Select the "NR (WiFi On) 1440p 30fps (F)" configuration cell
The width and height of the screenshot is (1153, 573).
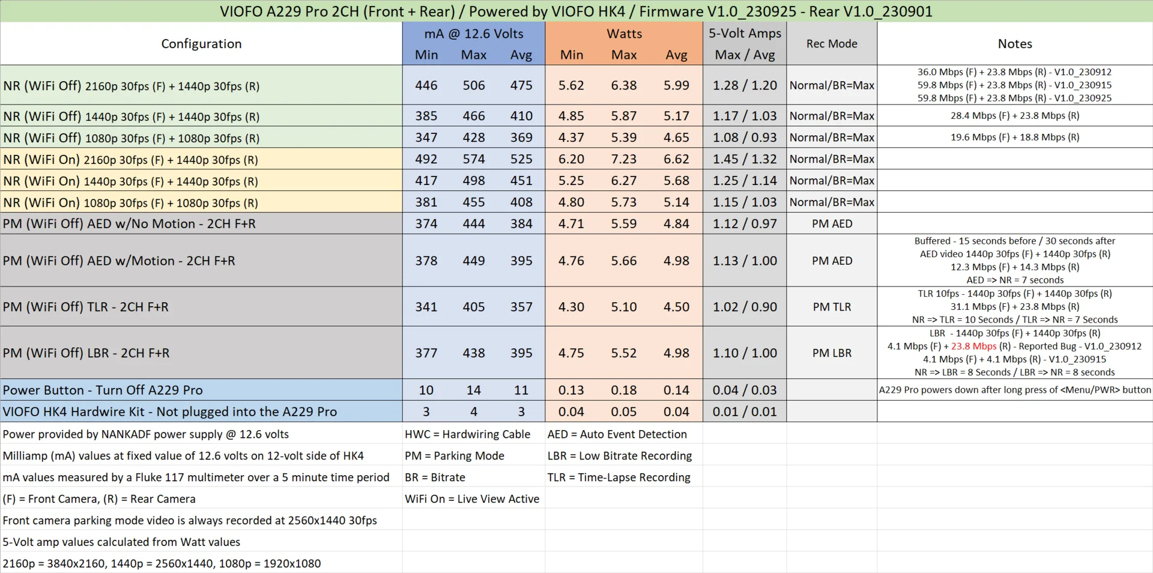pos(201,181)
